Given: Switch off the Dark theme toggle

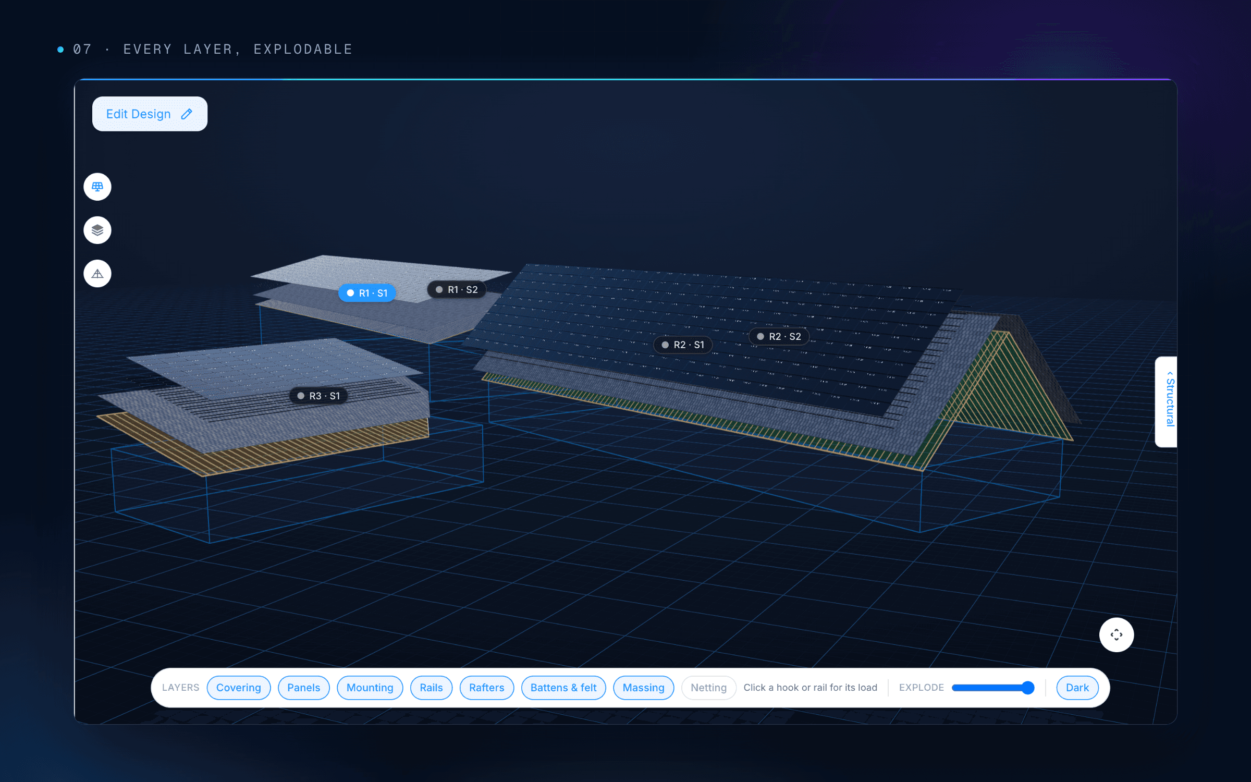Looking at the screenshot, I should (1077, 688).
